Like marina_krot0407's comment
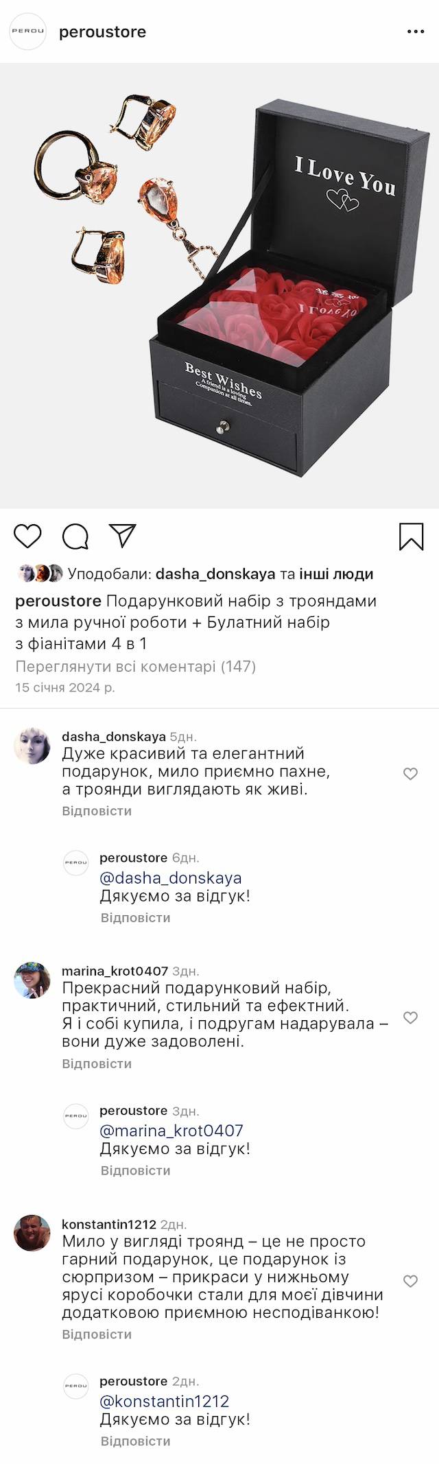 410,1017
